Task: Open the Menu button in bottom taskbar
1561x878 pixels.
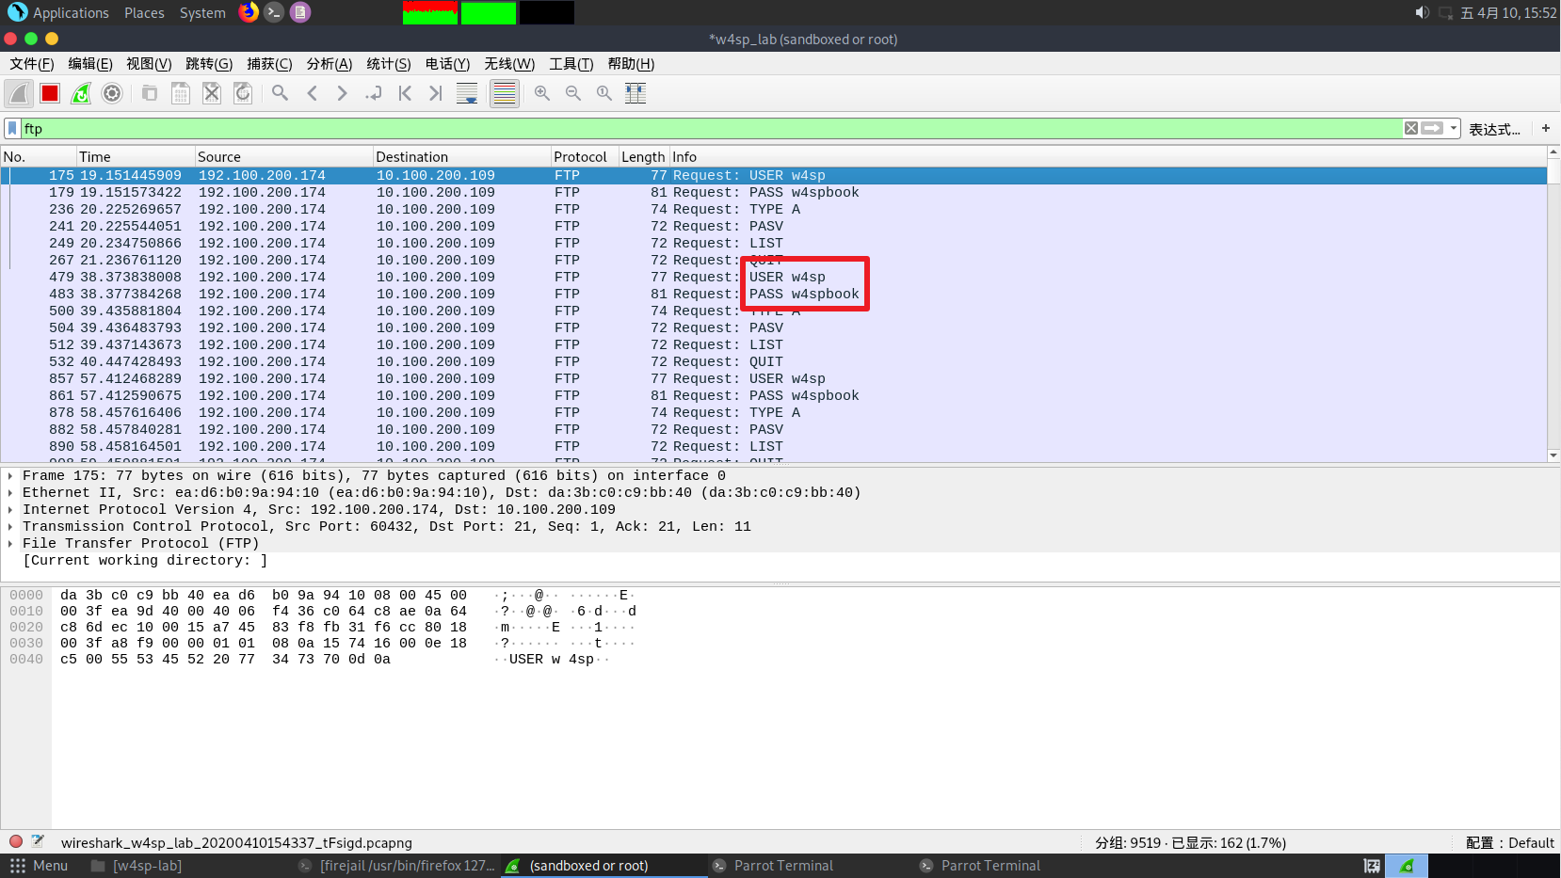Action: click(39, 866)
